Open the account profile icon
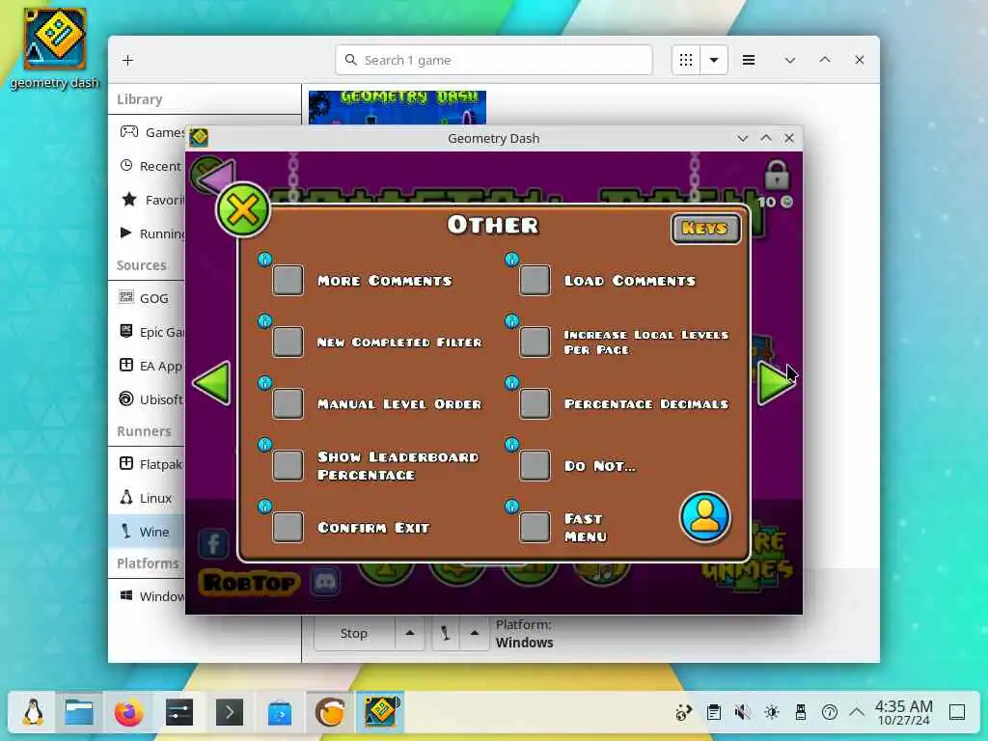Screen dimensions: 988x741 [705, 517]
